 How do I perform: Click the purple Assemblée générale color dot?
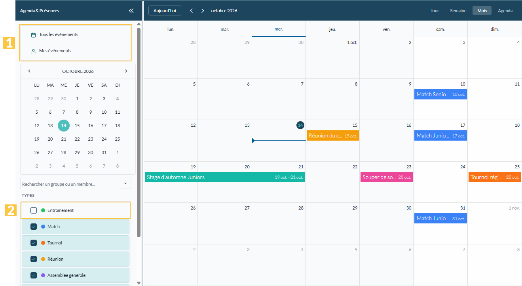click(43, 275)
